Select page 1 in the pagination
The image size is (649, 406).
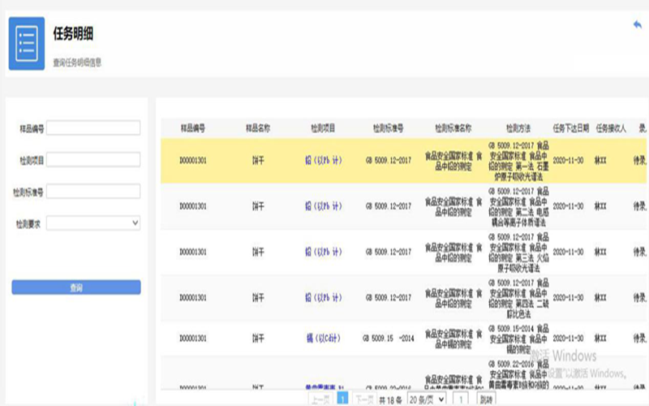(342, 400)
